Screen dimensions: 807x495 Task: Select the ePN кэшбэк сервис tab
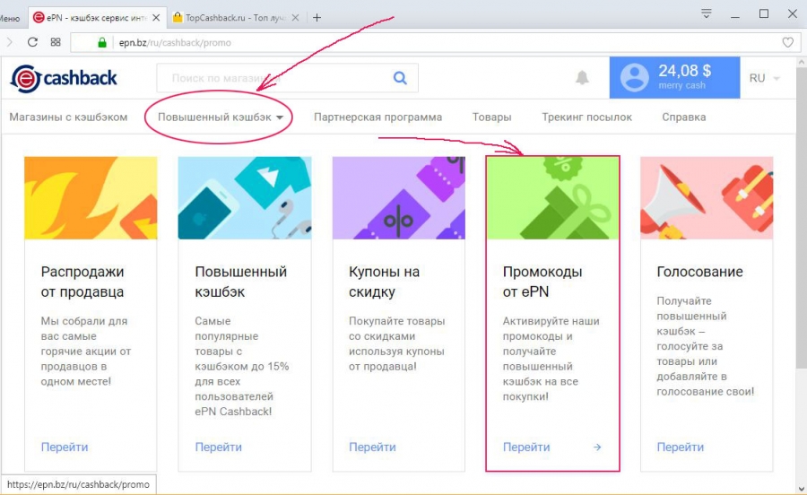[97, 18]
